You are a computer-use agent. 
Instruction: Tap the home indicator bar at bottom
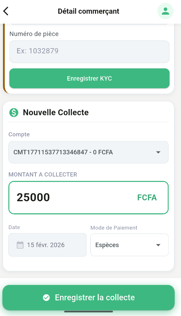tap(88, 312)
